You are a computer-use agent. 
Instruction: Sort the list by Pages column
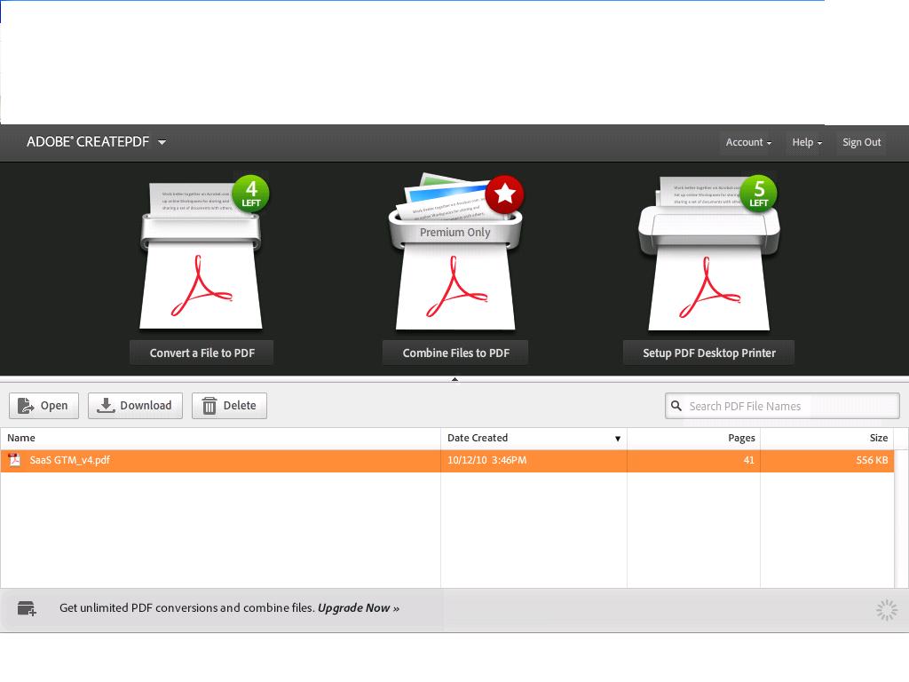tap(693, 438)
